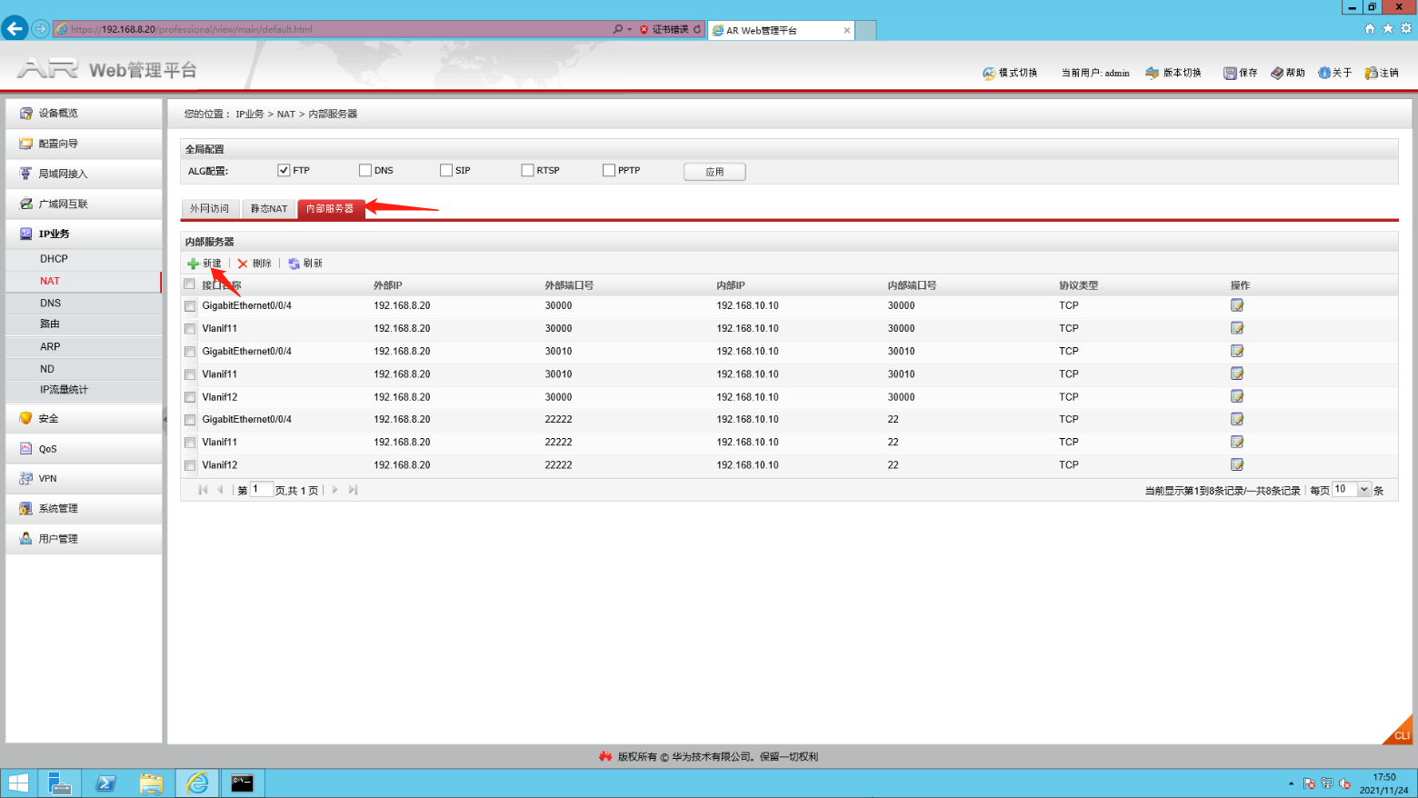
Task: Click edit icon for GigabitEthernet0/0/4 30000 row
Action: pos(1237,305)
